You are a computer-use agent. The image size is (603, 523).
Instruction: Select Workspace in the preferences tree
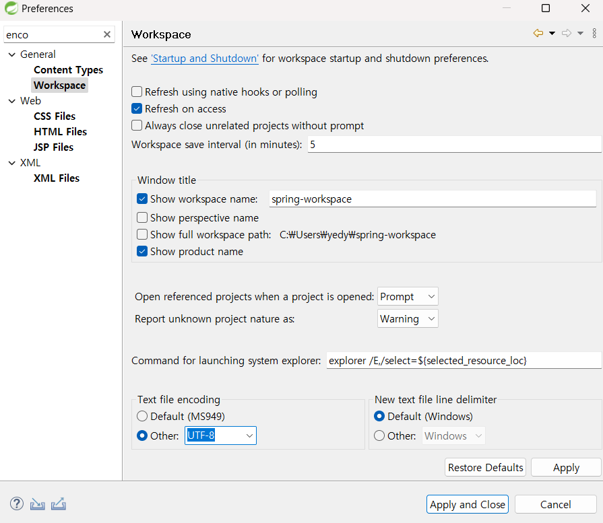pyautogui.click(x=59, y=85)
